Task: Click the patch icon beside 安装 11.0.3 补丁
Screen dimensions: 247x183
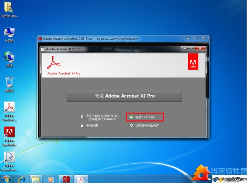Action: pyautogui.click(x=131, y=117)
